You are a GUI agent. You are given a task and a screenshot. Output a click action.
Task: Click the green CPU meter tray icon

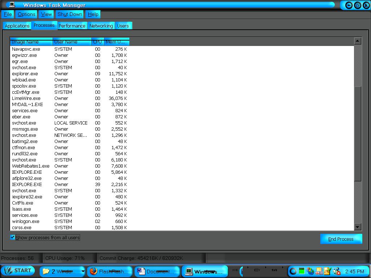tap(302, 271)
